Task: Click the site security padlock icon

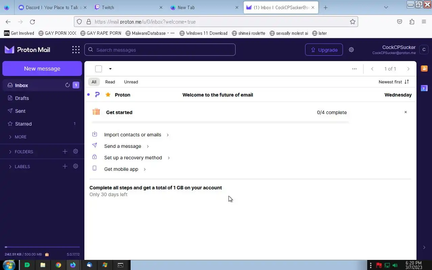Action: click(89, 22)
